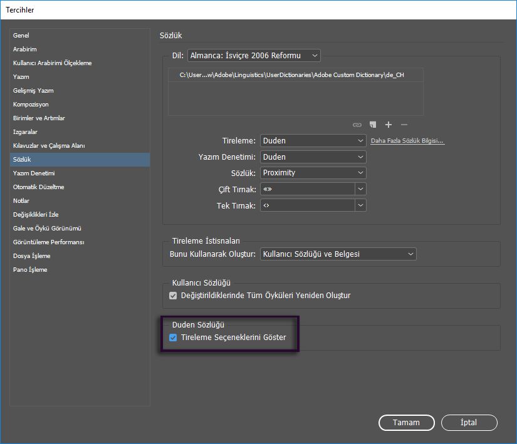Open Görüntüleme Performansı category
The image size is (517, 444).
(80, 242)
